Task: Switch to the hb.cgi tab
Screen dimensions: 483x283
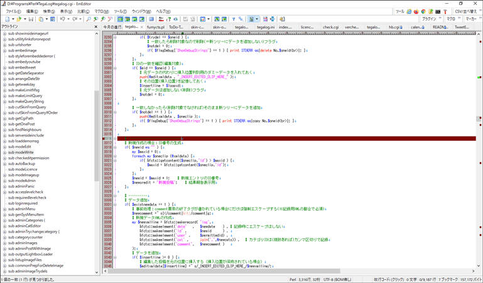Action: click(x=396, y=27)
